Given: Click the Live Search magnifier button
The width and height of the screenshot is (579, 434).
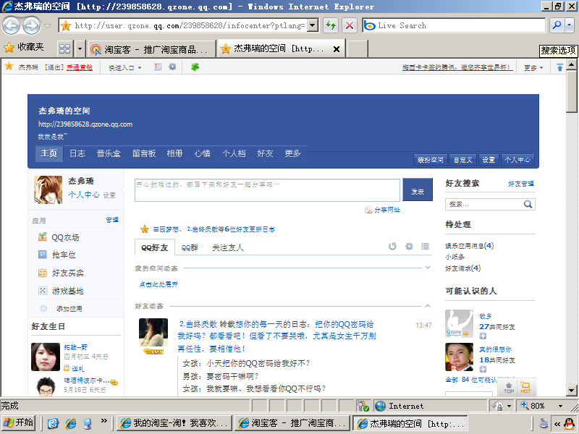Looking at the screenshot, I should 557,25.
